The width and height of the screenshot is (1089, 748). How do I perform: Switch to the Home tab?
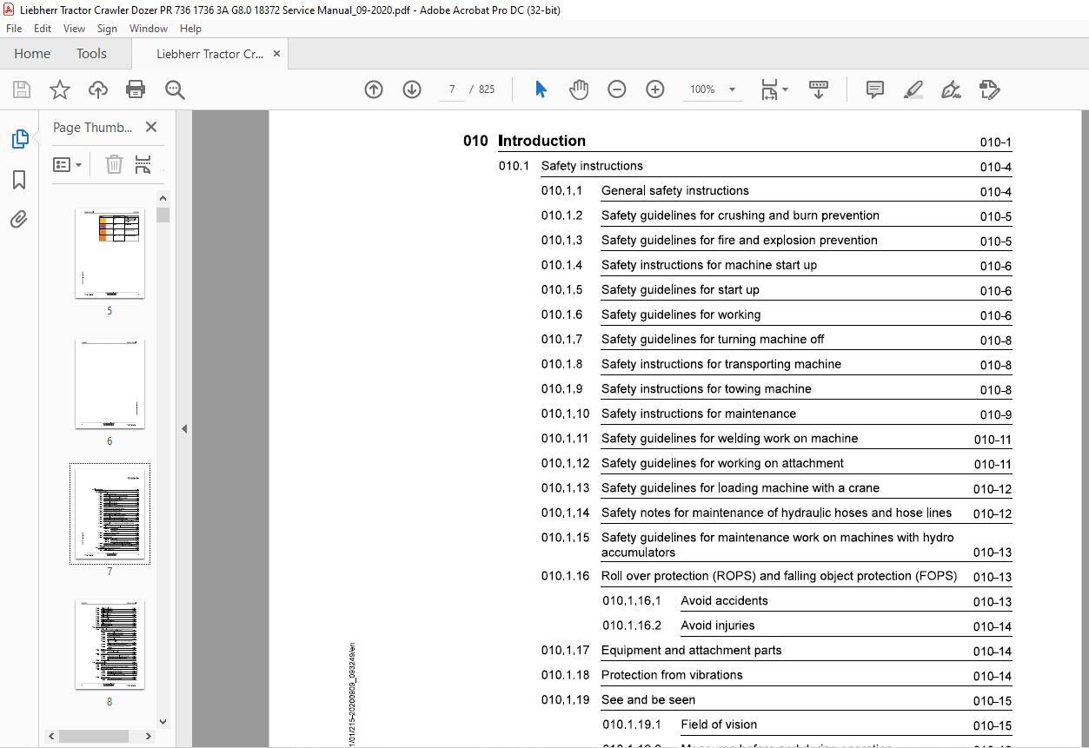32,54
